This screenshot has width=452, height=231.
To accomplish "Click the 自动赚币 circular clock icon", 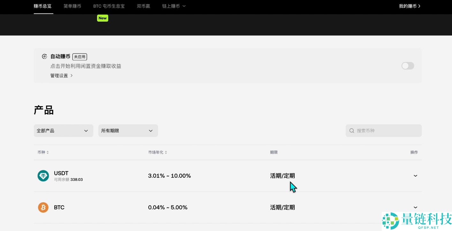I will [x=44, y=56].
